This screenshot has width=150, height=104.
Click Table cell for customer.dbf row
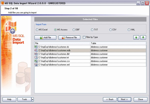[x=118, y=54]
